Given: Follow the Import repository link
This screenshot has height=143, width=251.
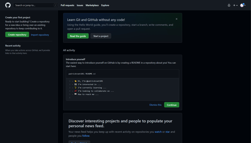Looking at the screenshot, I should [x=40, y=35].
